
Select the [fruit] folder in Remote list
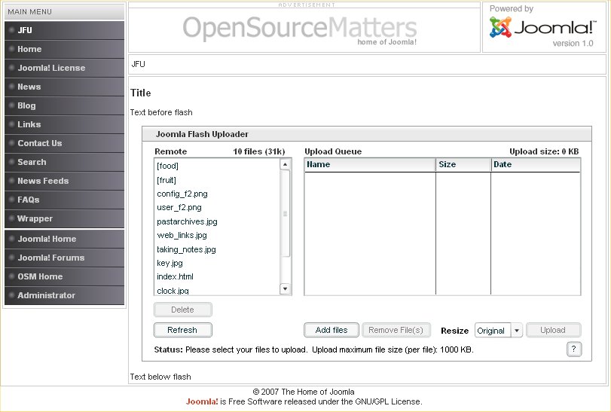tap(217, 180)
